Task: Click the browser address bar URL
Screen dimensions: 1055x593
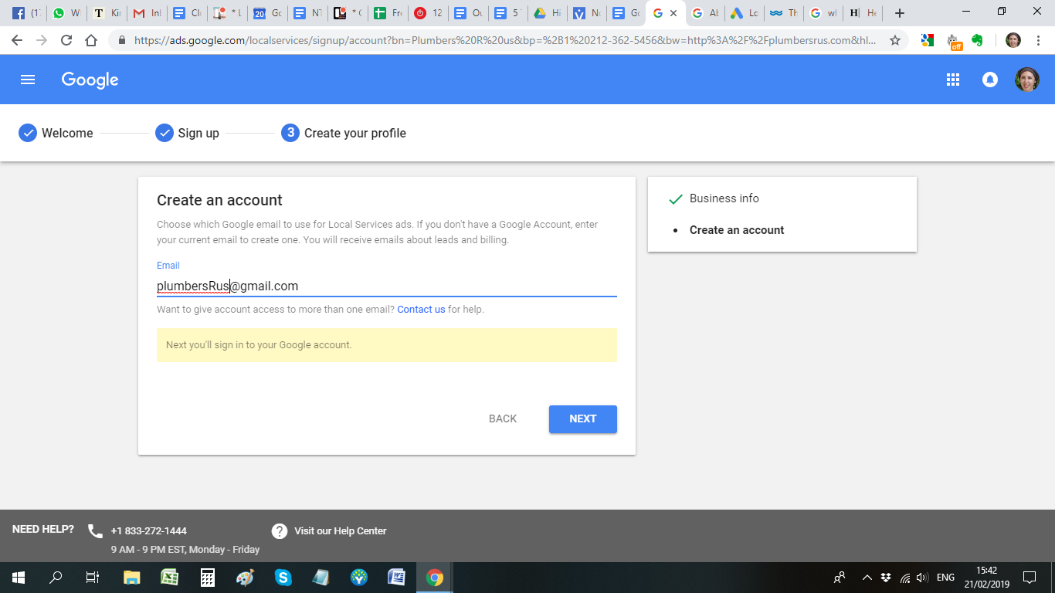Action: [x=505, y=40]
